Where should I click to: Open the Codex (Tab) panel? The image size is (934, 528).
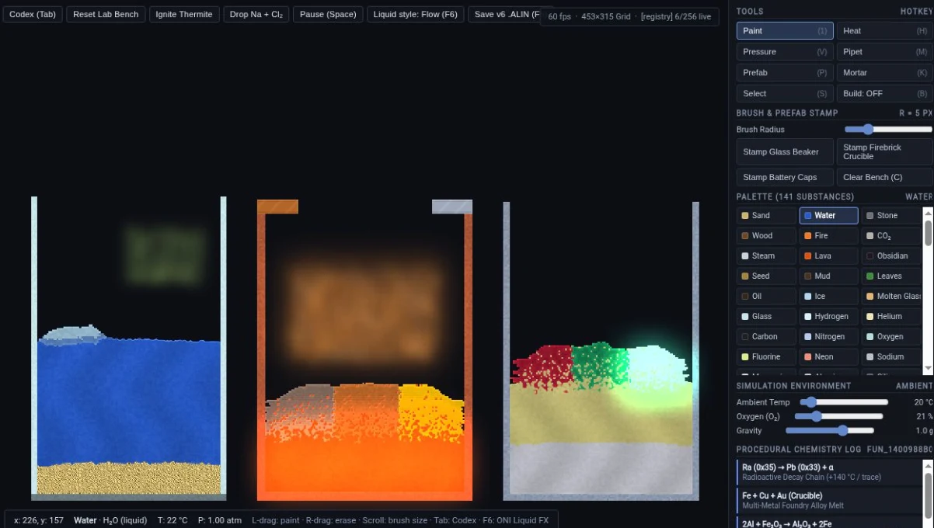point(33,14)
